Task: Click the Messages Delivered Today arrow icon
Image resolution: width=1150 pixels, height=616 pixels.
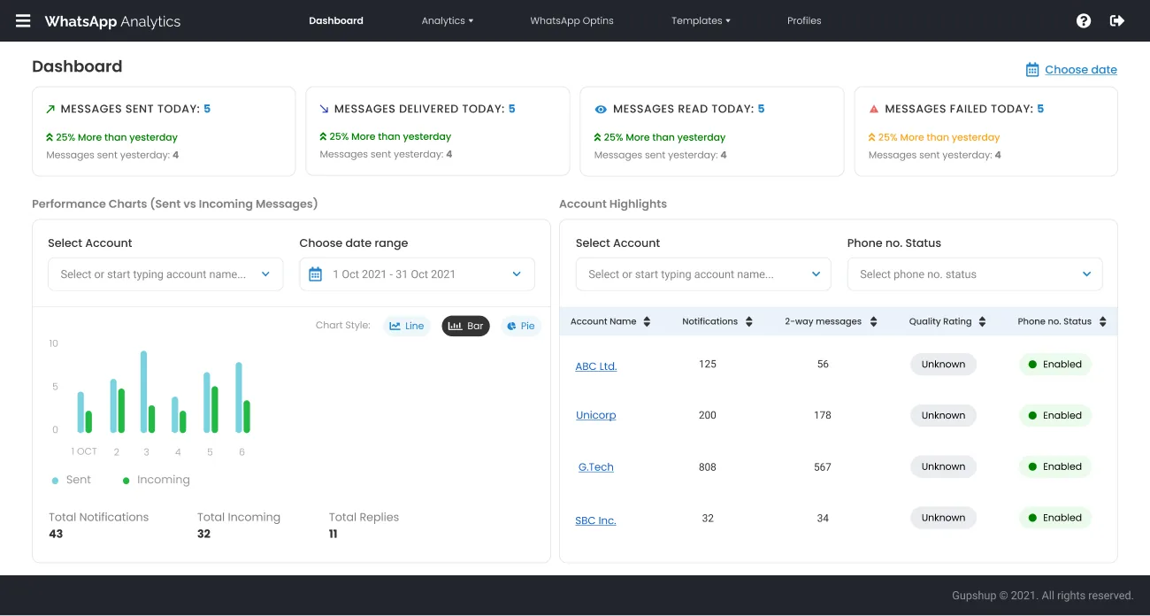Action: point(324,109)
